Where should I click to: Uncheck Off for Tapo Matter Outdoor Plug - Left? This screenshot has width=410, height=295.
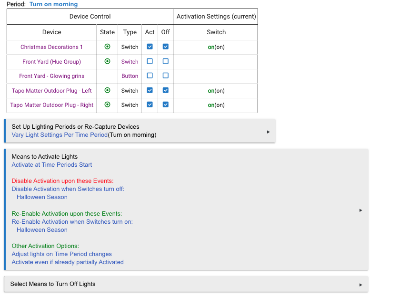pos(166,90)
